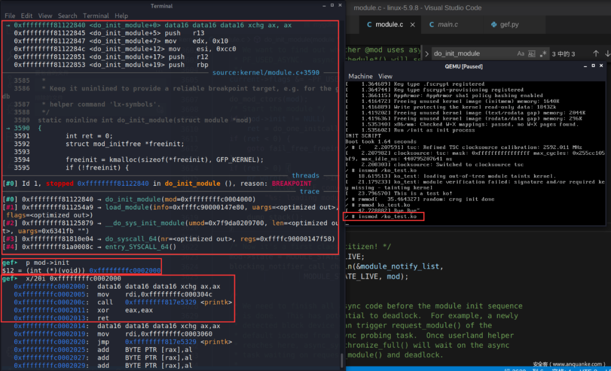Minimize the QEMU window
The image size is (611, 371).
586,66
